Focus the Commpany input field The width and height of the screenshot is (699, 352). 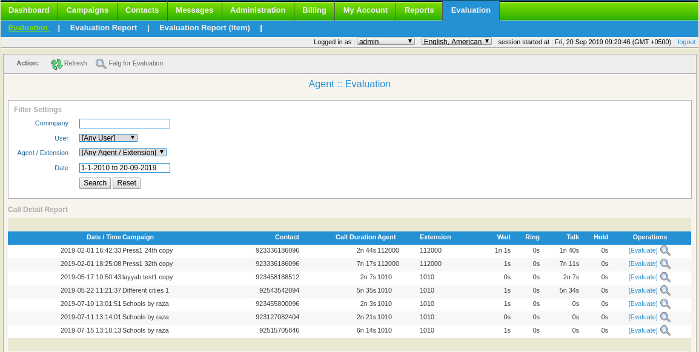[x=125, y=124]
